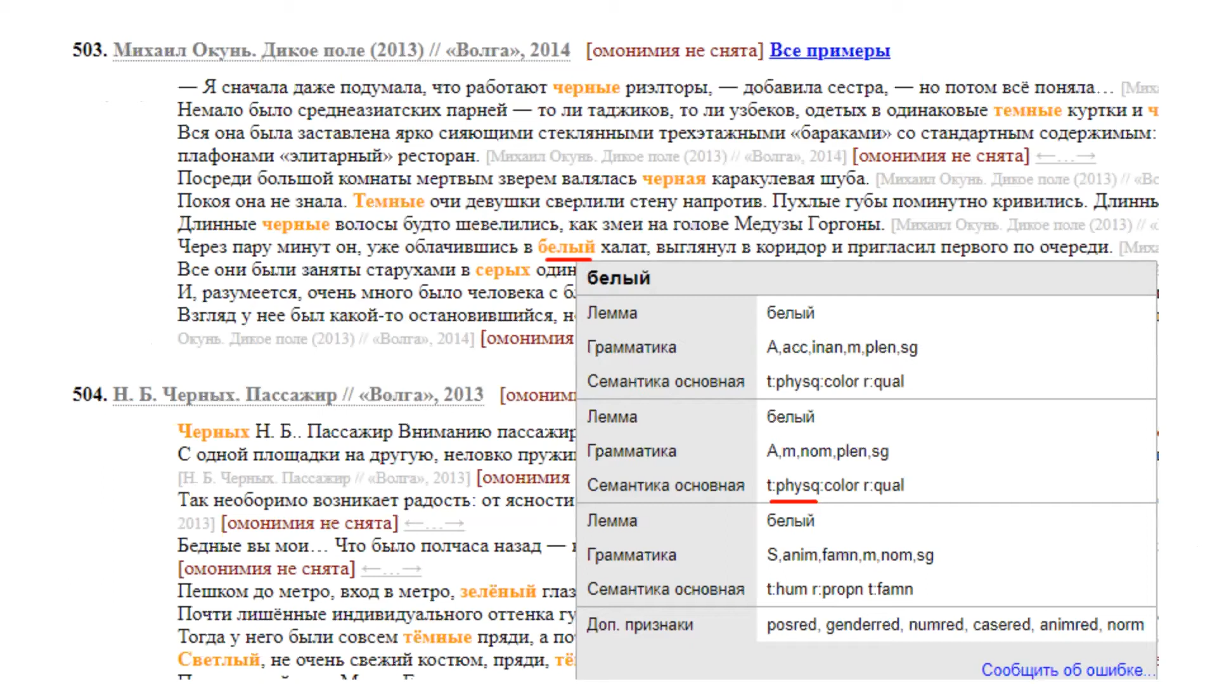Click highlighted word 'зелёный' before 'глаз'
The height and width of the screenshot is (684, 1217).
498,592
